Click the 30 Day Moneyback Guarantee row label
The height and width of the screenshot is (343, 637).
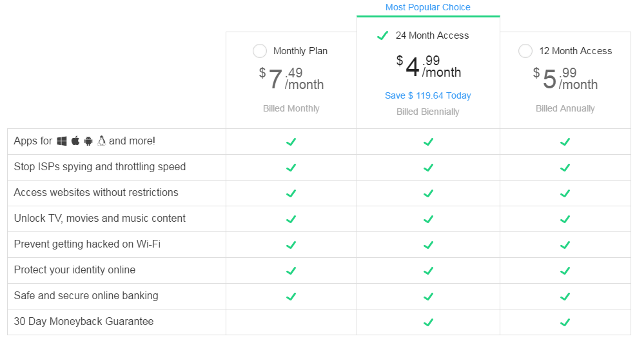point(84,322)
